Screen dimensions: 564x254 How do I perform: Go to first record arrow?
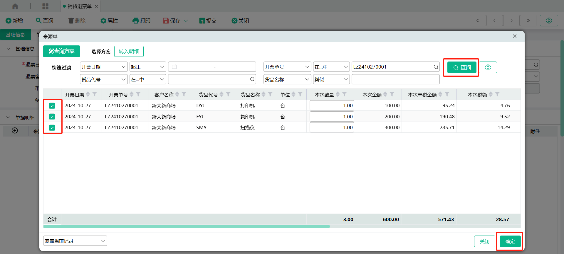(x=478, y=21)
